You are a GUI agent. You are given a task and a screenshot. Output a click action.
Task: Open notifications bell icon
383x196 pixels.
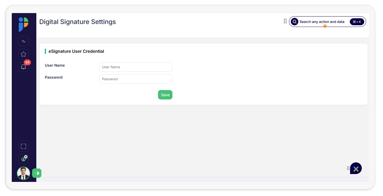click(x=24, y=67)
